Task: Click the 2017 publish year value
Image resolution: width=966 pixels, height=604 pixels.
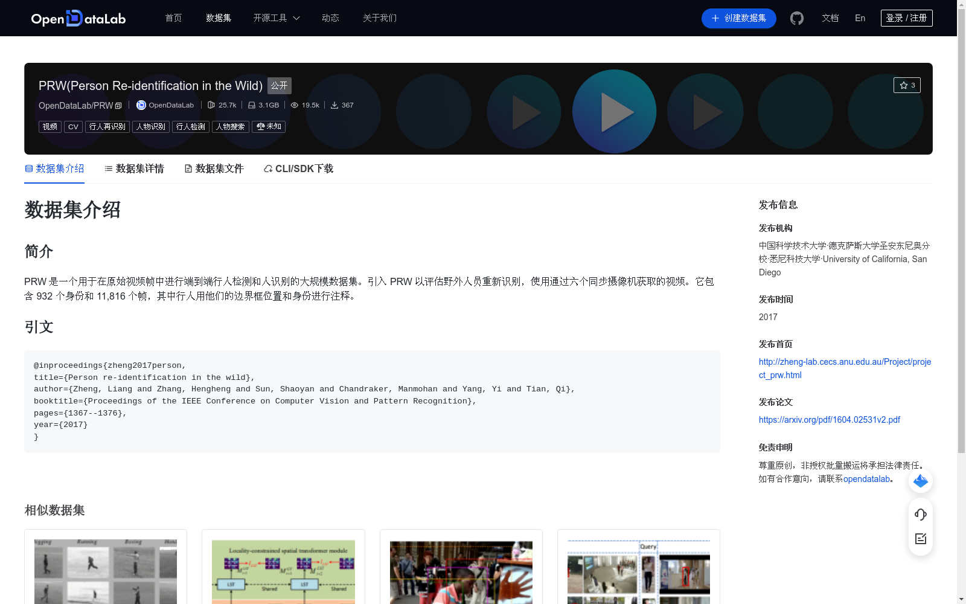Action: coord(768,317)
